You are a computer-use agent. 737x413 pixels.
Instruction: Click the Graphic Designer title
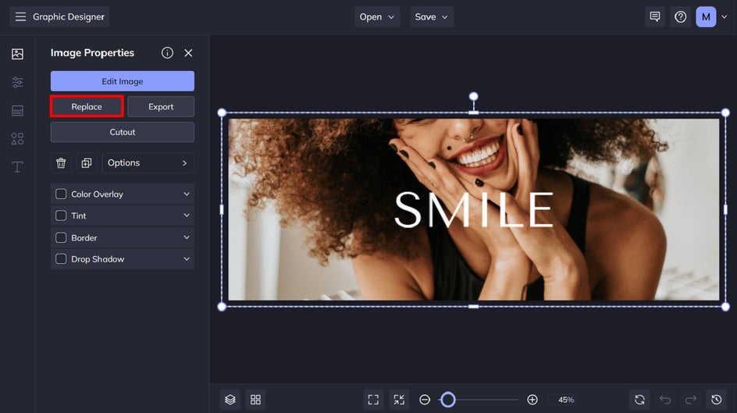click(69, 17)
